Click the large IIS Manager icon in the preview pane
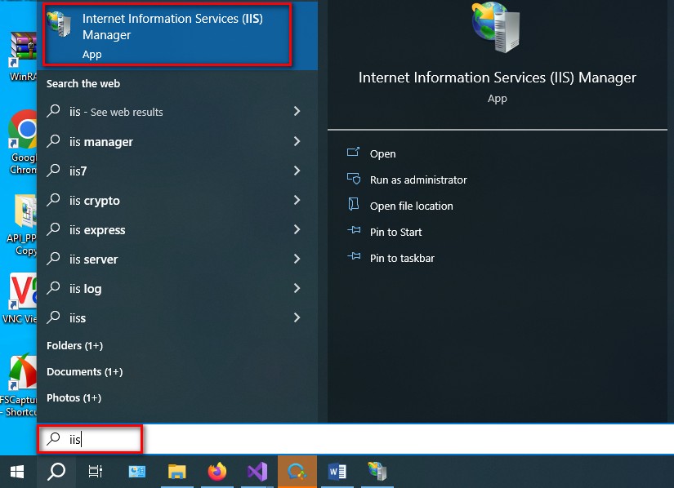 [497, 28]
